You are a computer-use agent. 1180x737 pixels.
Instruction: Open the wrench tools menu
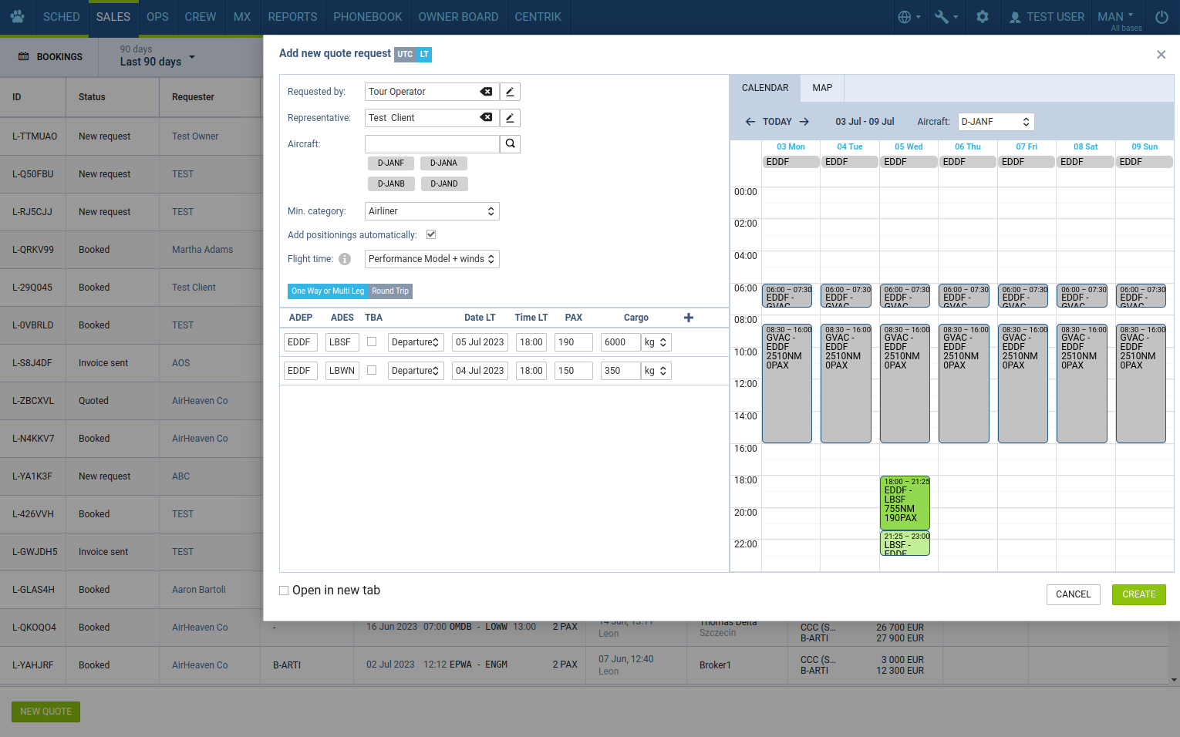tap(946, 17)
